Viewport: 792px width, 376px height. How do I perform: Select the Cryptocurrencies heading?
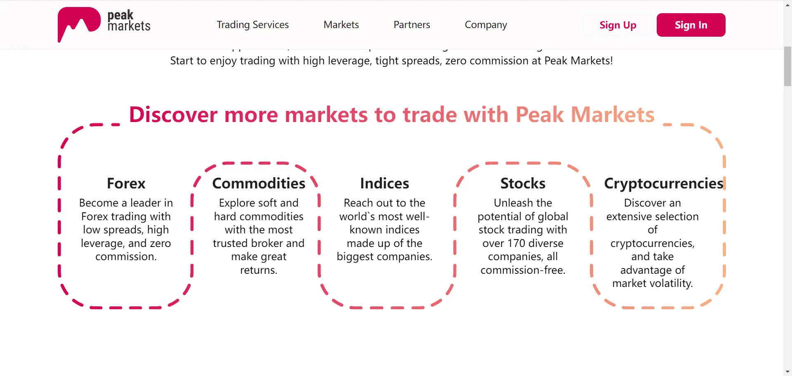tap(664, 183)
